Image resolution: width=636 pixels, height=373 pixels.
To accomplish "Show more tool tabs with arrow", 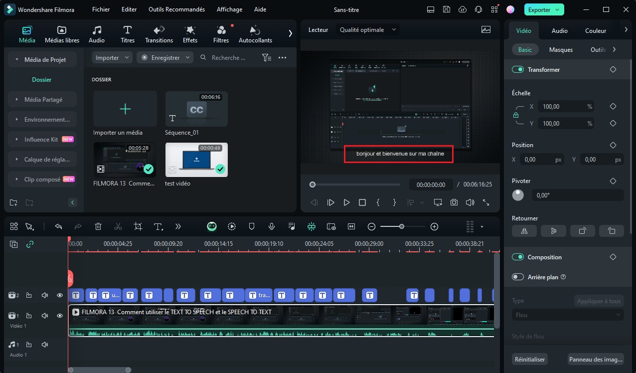I will (x=290, y=33).
